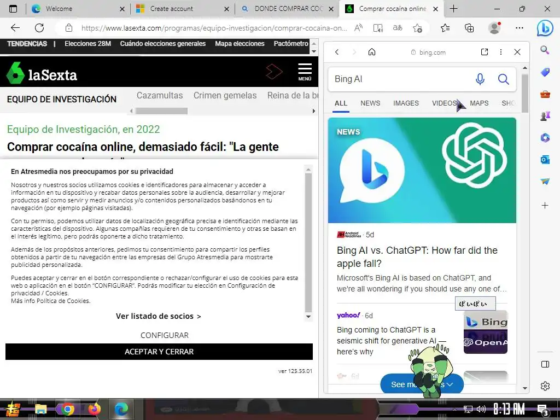Toggle the Bing Discover sidebar button
The image size is (560, 420).
pos(545,28)
